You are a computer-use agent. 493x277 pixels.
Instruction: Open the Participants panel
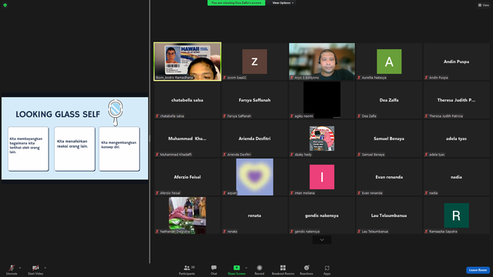tap(187, 269)
